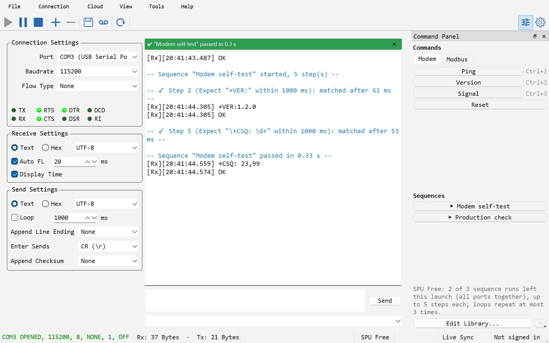
Task: Enable the Loop checkbox
Action: [x=23, y=218]
